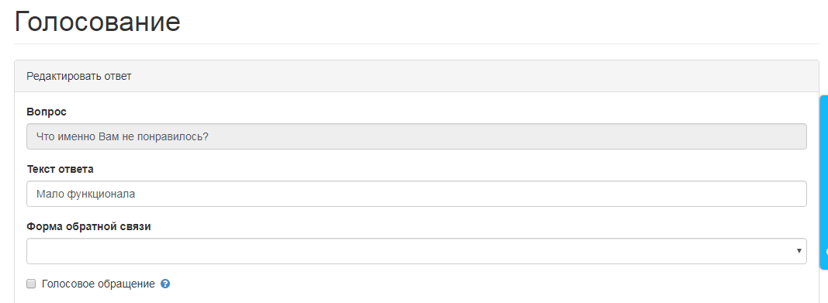Click the Вопрос field label
This screenshot has height=303, width=828.
tap(47, 112)
